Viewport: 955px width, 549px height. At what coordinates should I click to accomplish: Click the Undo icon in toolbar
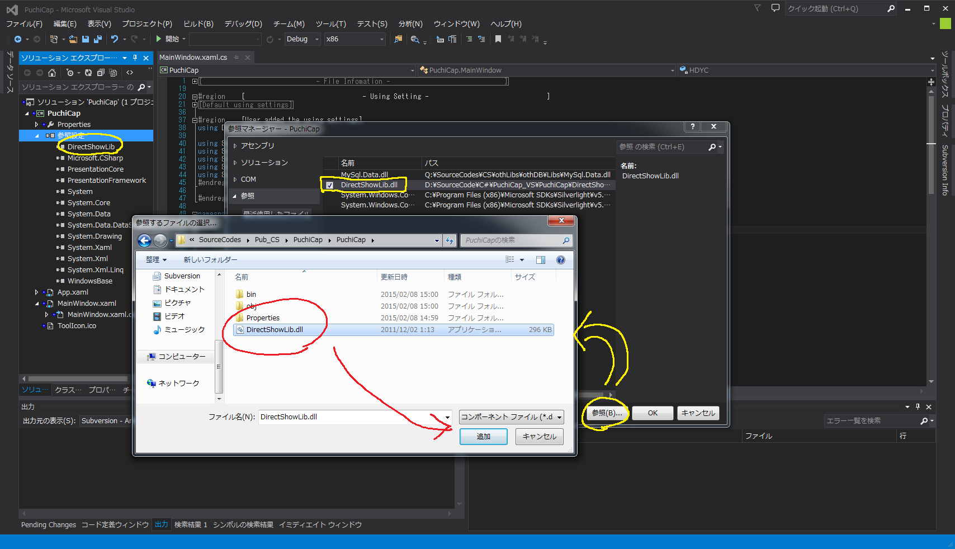(115, 39)
